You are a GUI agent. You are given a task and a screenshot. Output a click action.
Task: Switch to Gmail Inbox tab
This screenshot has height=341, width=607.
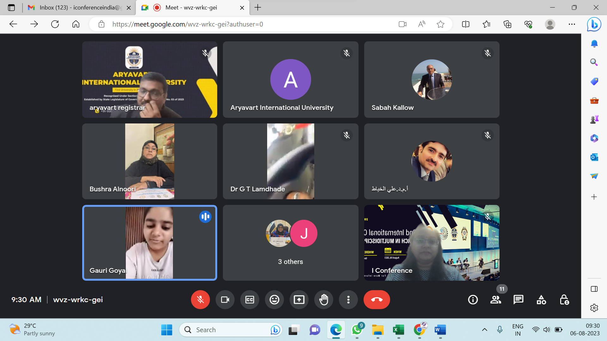[x=79, y=8]
